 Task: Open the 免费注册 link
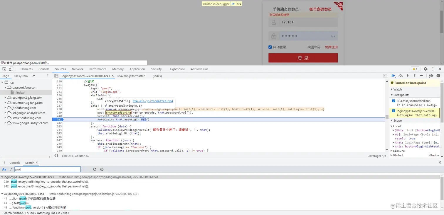[x=331, y=47]
